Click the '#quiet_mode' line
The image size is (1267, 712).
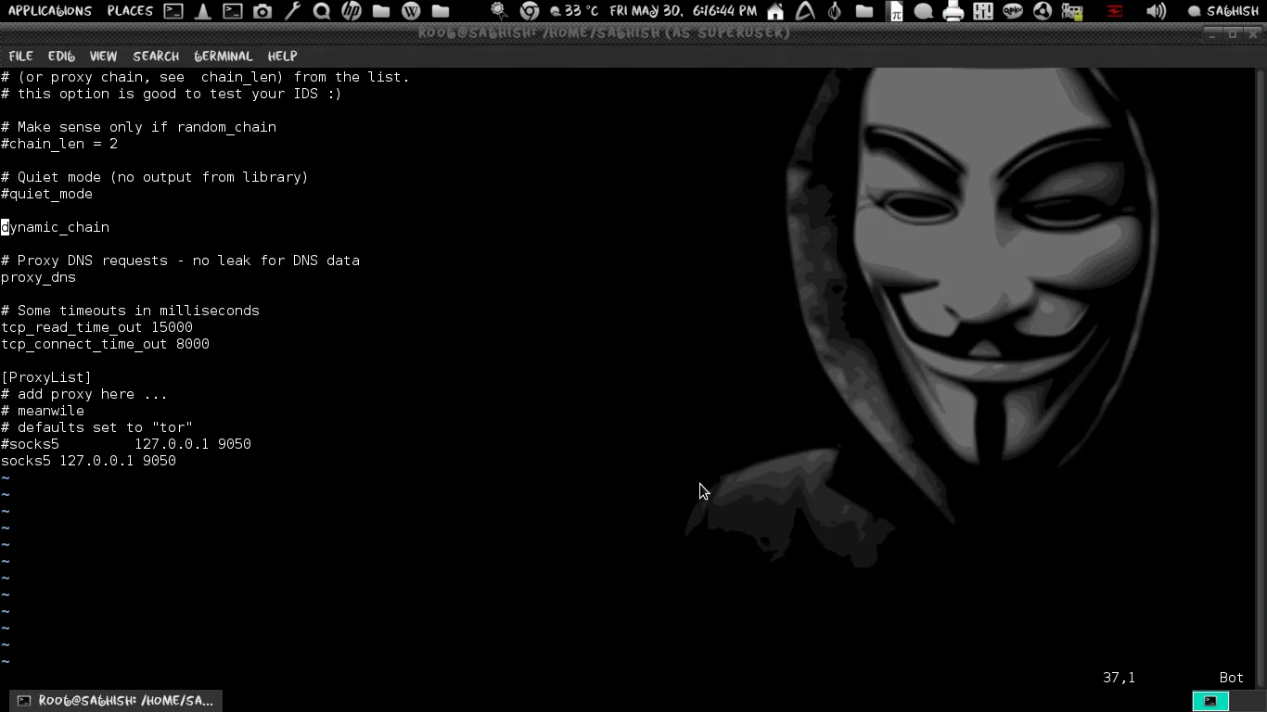[x=46, y=194]
